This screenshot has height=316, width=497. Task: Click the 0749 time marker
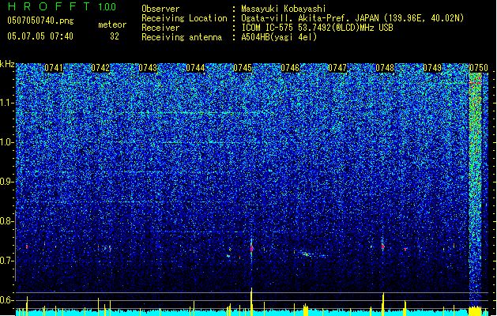432,68
